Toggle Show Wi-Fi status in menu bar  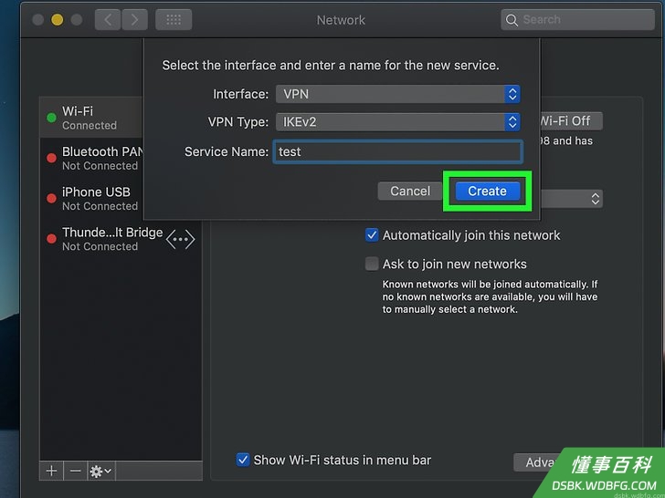pyautogui.click(x=243, y=460)
